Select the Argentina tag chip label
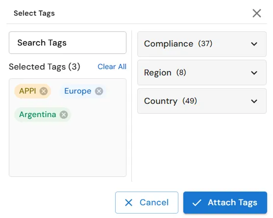Viewport: 273px width, 218px height. (38, 115)
